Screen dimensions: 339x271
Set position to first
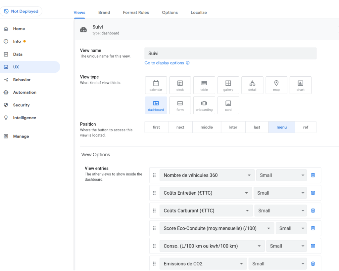click(x=156, y=127)
